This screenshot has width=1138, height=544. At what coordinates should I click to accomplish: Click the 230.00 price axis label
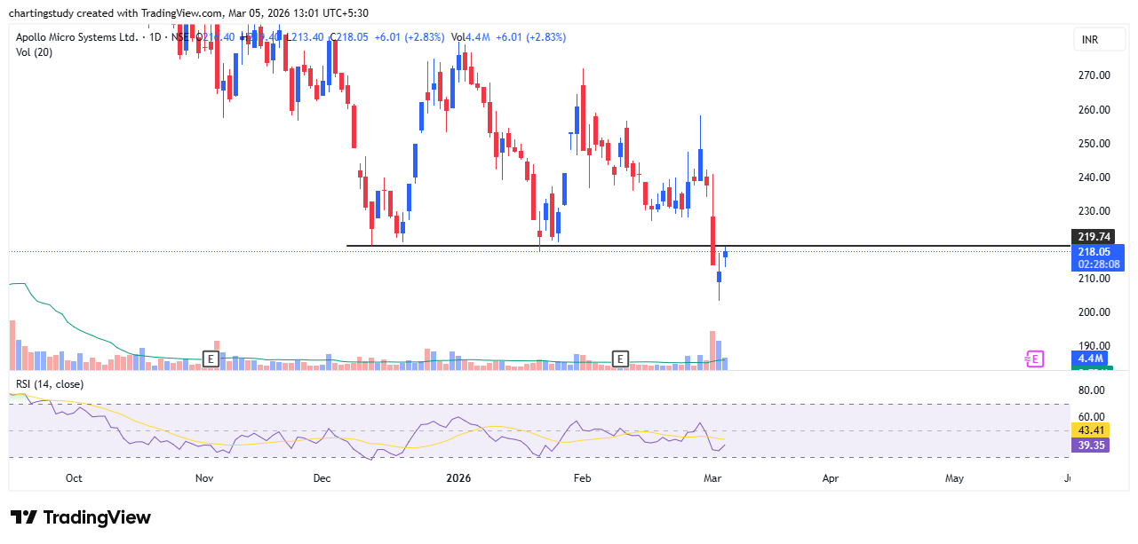pyautogui.click(x=1094, y=211)
